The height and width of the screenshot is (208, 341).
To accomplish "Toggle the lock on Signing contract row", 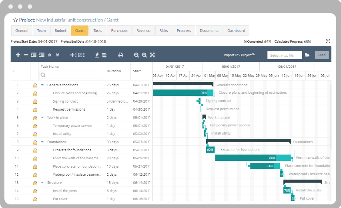I will coord(35,101).
